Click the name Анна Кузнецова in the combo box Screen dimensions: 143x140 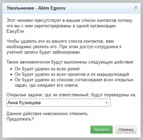click(24, 103)
